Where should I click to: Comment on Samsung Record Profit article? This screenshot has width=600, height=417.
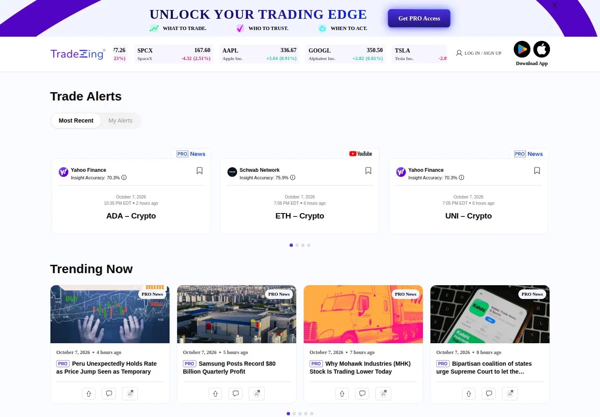236,394
